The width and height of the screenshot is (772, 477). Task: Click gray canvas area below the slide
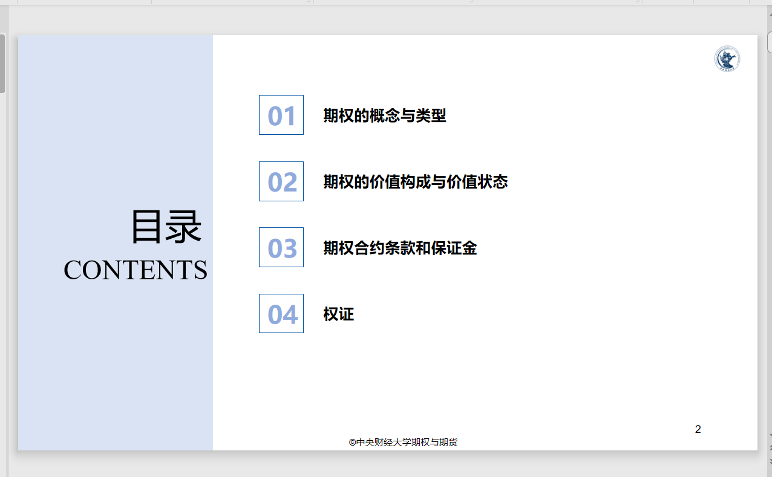[x=387, y=464]
